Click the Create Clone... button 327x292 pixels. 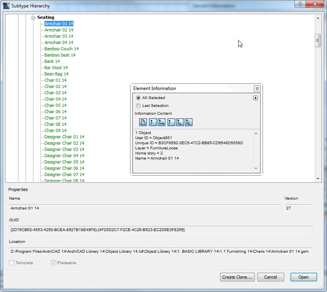(237, 277)
